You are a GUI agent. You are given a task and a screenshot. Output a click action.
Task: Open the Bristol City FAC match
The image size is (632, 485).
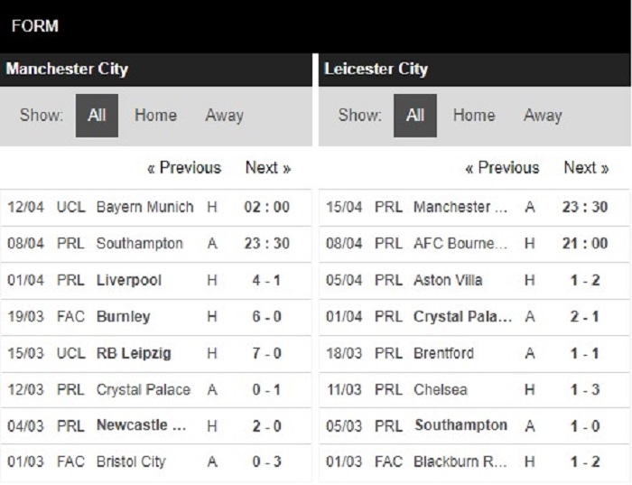131,462
